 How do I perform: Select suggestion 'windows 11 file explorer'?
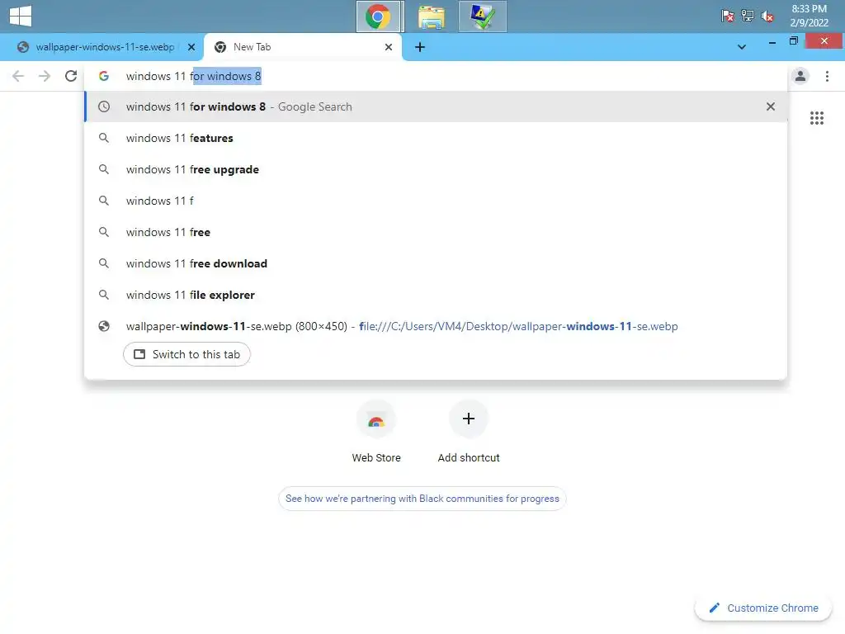pyautogui.click(x=436, y=295)
